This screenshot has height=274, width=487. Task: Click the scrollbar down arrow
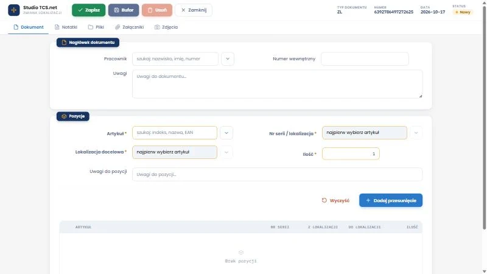484,271
